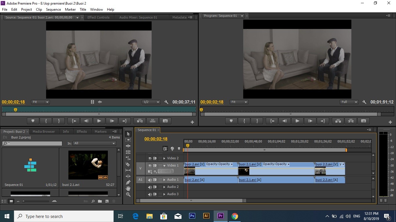The width and height of the screenshot is (396, 222).
Task: Select the Hand tool
Action: [128, 188]
